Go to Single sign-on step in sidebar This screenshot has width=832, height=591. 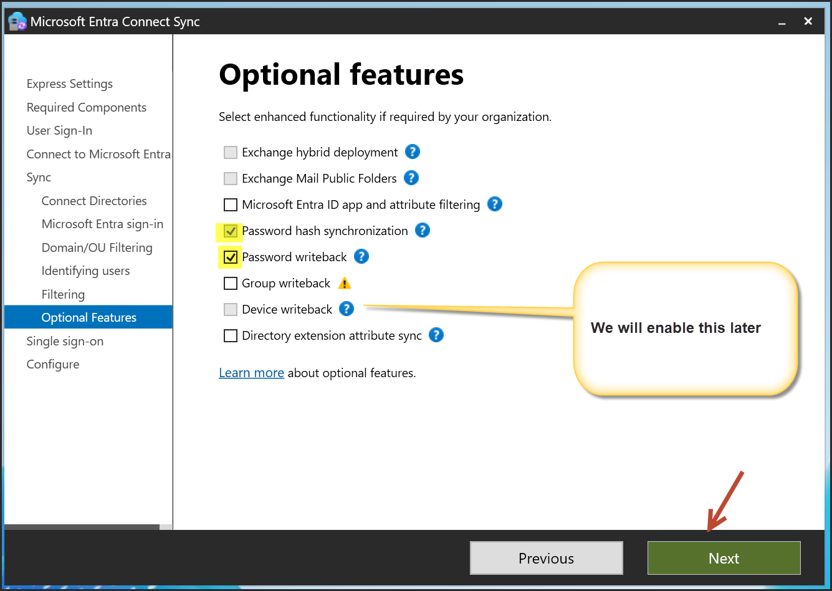click(65, 341)
